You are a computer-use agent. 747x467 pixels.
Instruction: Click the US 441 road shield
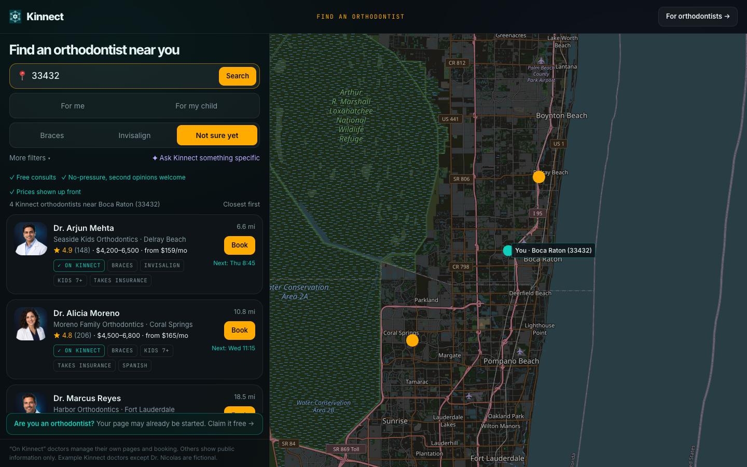[450, 119]
